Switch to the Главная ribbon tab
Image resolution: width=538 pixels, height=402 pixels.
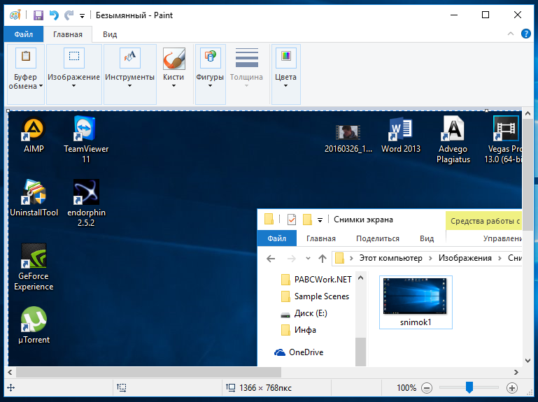[x=68, y=34]
